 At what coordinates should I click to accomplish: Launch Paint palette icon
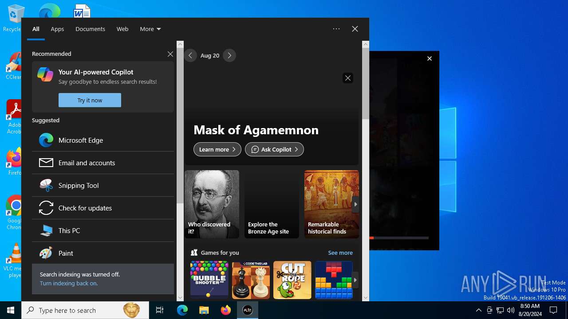46,253
